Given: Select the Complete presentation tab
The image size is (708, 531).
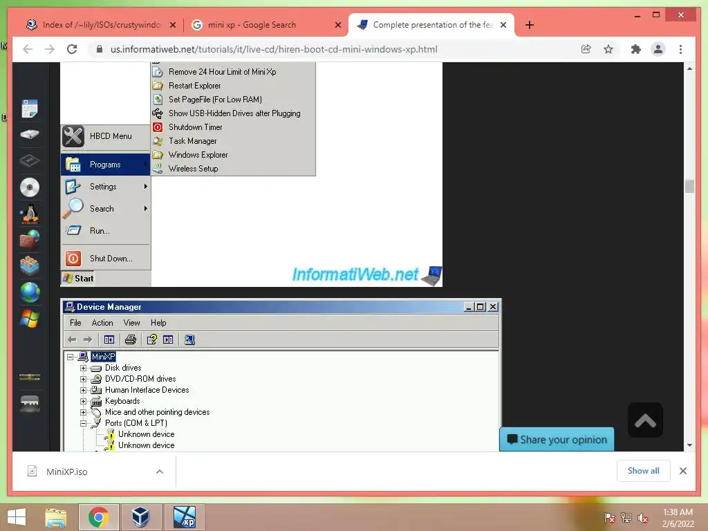Looking at the screenshot, I should point(431,25).
